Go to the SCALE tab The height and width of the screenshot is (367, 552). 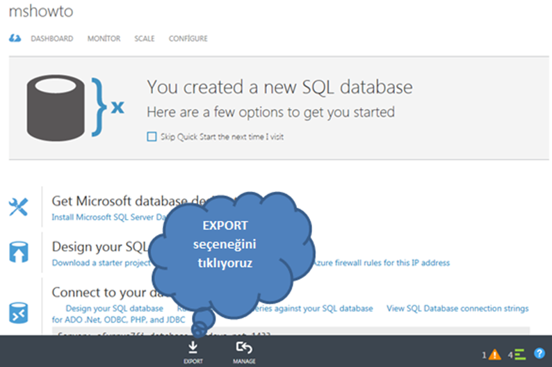point(145,38)
